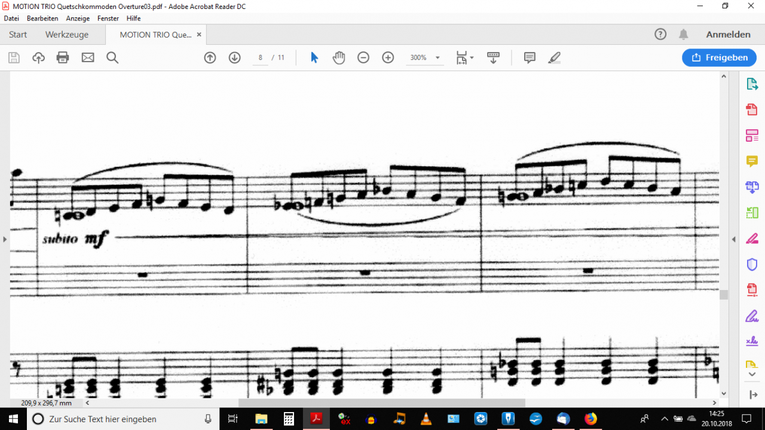
Task: Close the MOTION TRIO document tab
Action: tap(199, 35)
